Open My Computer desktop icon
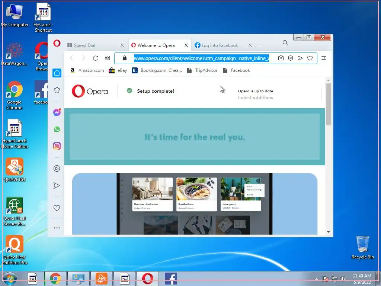381x286 pixels. [15, 15]
